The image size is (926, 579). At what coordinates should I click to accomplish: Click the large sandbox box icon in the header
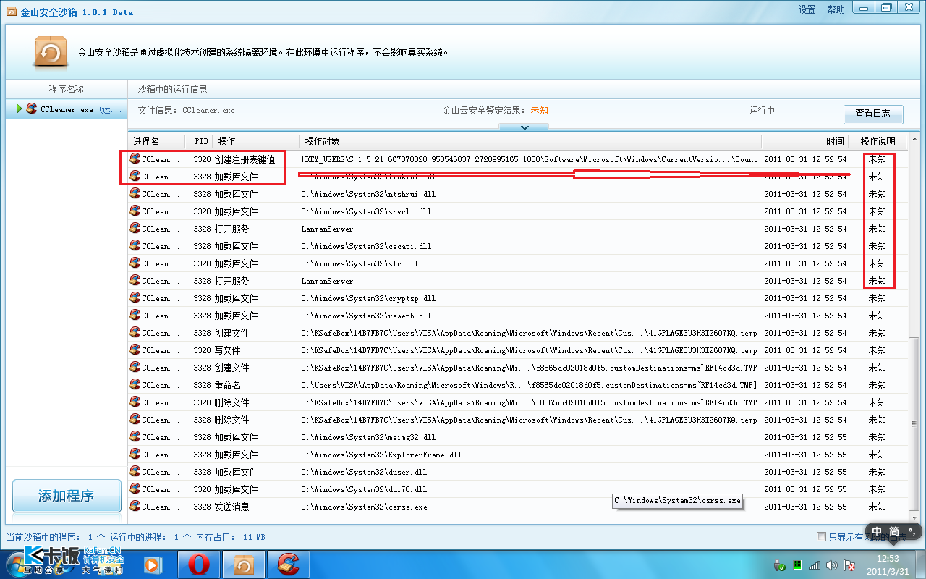point(51,51)
